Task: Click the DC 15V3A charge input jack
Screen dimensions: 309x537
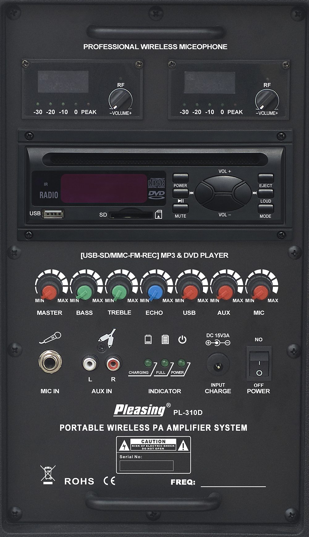Action: click(x=218, y=365)
